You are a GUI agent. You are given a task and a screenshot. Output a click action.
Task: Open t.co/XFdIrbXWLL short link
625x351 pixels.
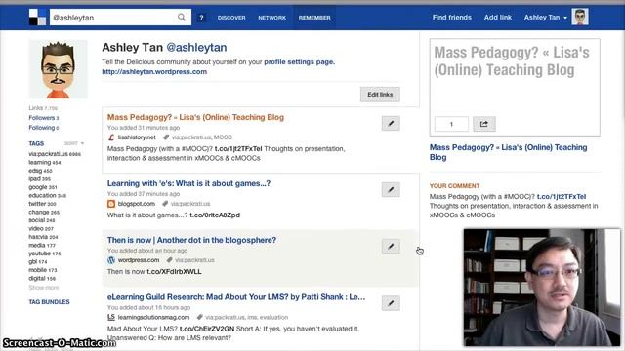[174, 272]
